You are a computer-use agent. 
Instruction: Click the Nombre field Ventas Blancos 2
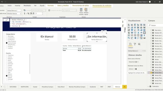[x=14, y=10]
